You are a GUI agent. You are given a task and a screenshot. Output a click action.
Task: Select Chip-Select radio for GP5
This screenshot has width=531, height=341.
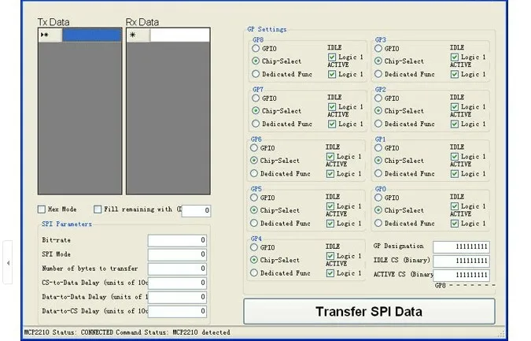[x=254, y=210]
